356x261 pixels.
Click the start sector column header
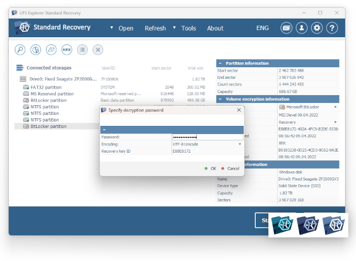click(162, 68)
